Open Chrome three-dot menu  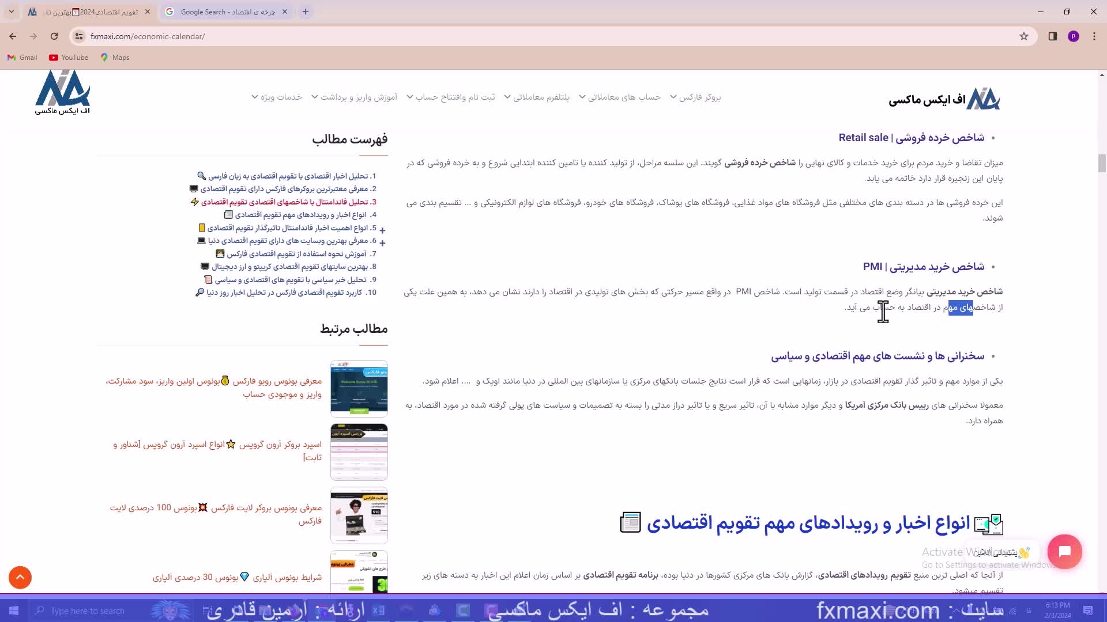pyautogui.click(x=1094, y=36)
